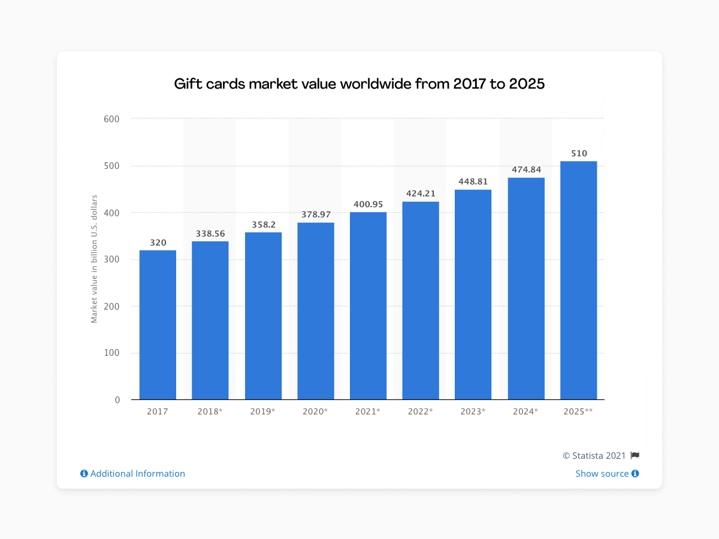Click the chart title text
719x539 pixels.
pyautogui.click(x=359, y=84)
